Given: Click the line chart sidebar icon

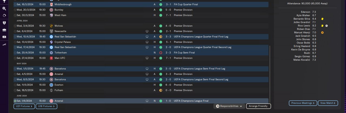Looking at the screenshot, I should coord(4,44).
